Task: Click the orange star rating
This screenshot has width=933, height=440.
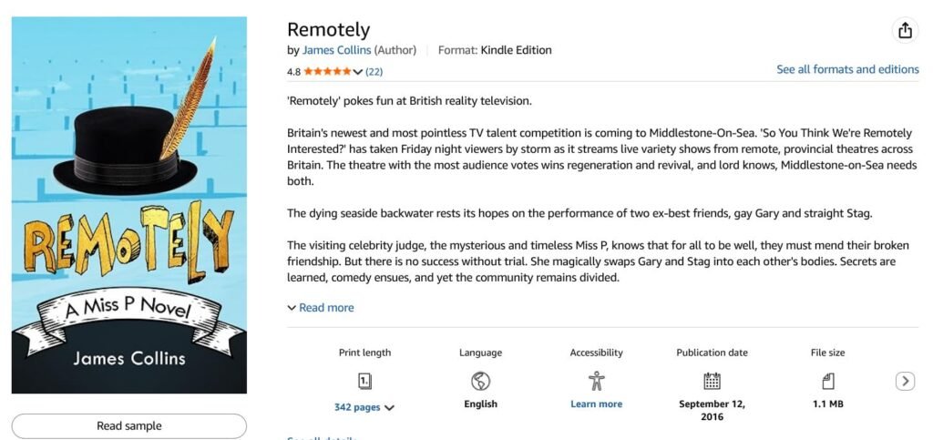Action: [x=327, y=72]
